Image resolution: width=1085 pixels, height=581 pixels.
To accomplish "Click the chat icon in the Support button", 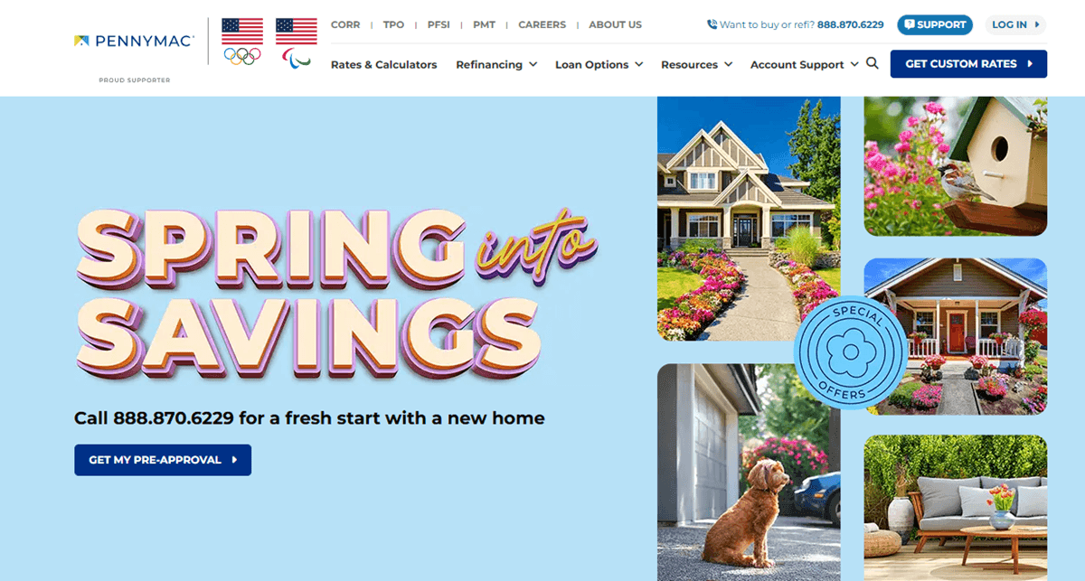I will pyautogui.click(x=910, y=24).
